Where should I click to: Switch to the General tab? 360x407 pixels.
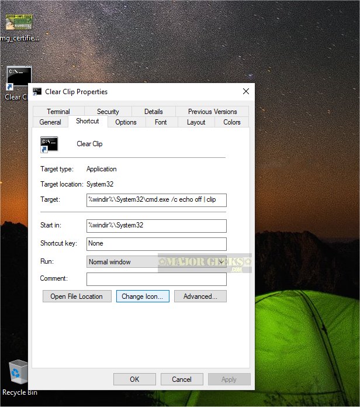(x=50, y=122)
